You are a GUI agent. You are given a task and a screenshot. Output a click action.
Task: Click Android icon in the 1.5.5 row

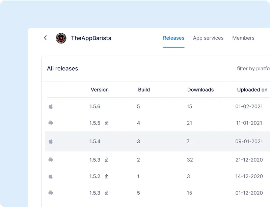51,123
